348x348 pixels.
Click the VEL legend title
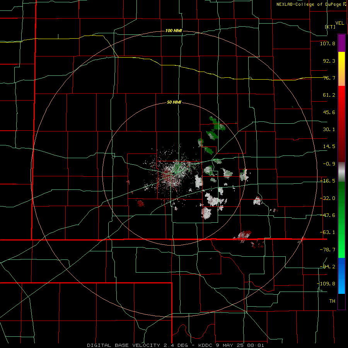point(339,23)
